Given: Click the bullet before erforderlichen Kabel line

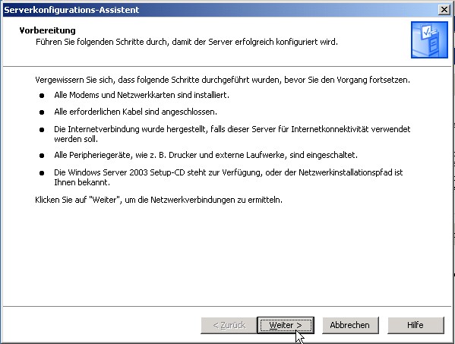Looking at the screenshot, I should (42, 112).
